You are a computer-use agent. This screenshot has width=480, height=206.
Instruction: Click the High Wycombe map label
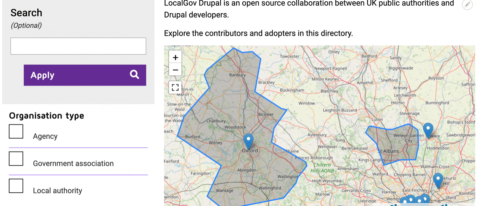327,181
